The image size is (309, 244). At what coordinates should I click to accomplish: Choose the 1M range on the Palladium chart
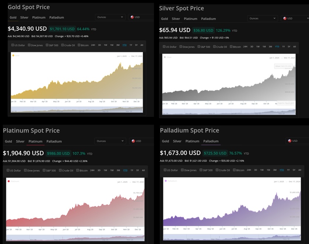coord(268,170)
